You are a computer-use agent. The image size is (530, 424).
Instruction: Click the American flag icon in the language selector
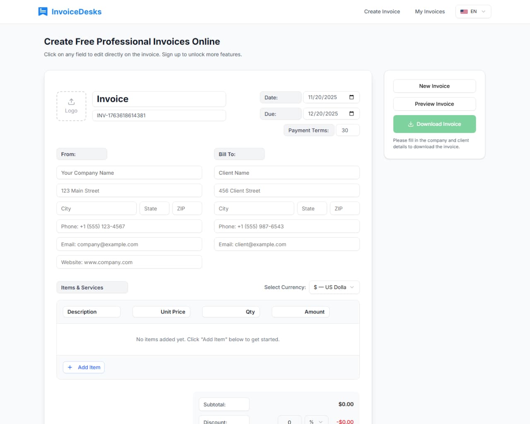point(464,12)
